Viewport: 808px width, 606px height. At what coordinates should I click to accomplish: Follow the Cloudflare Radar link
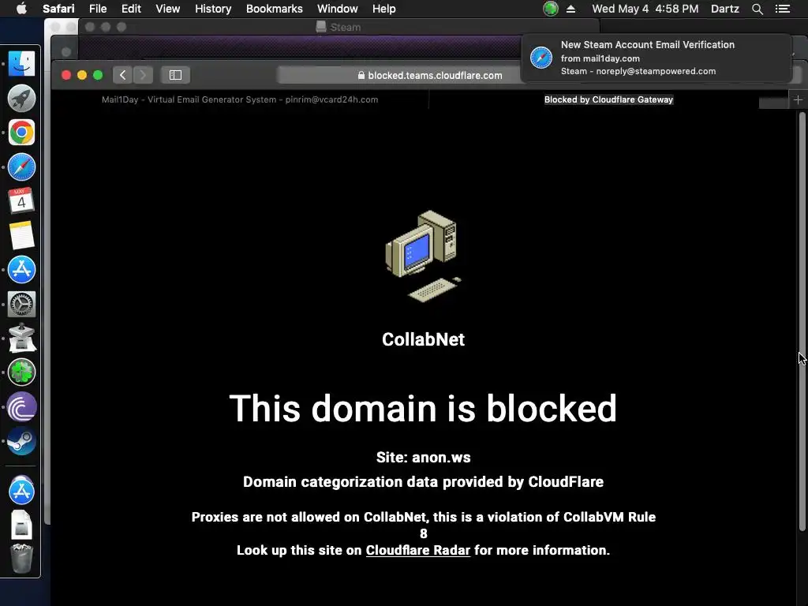click(418, 550)
